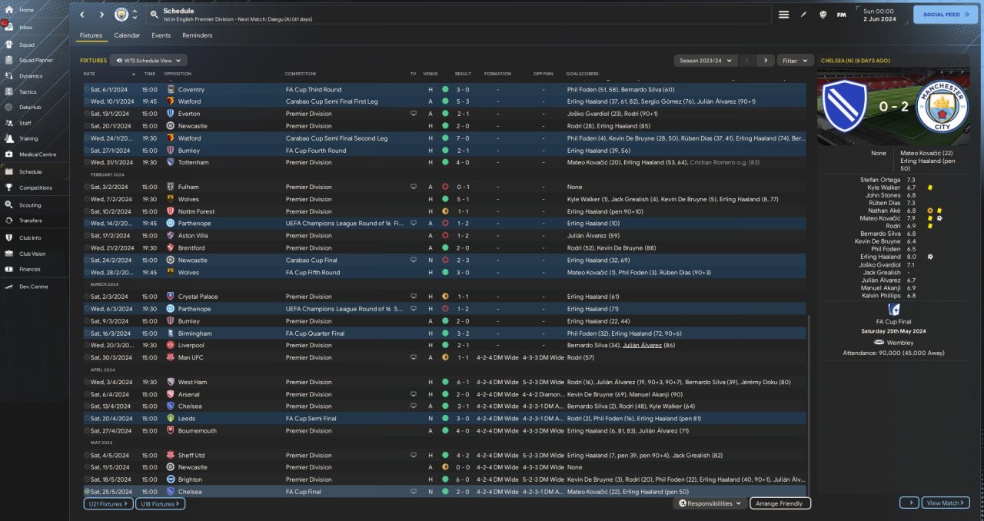Viewport: 984px width, 521px height.
Task: Open the FM menu icon
Action: (841, 15)
